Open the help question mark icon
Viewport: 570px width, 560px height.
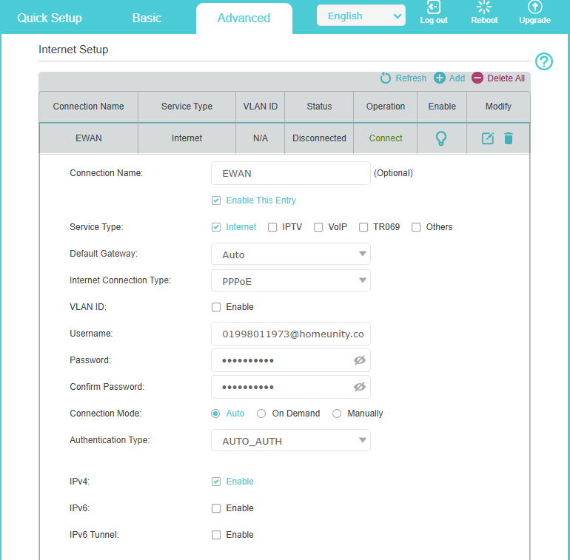(544, 62)
